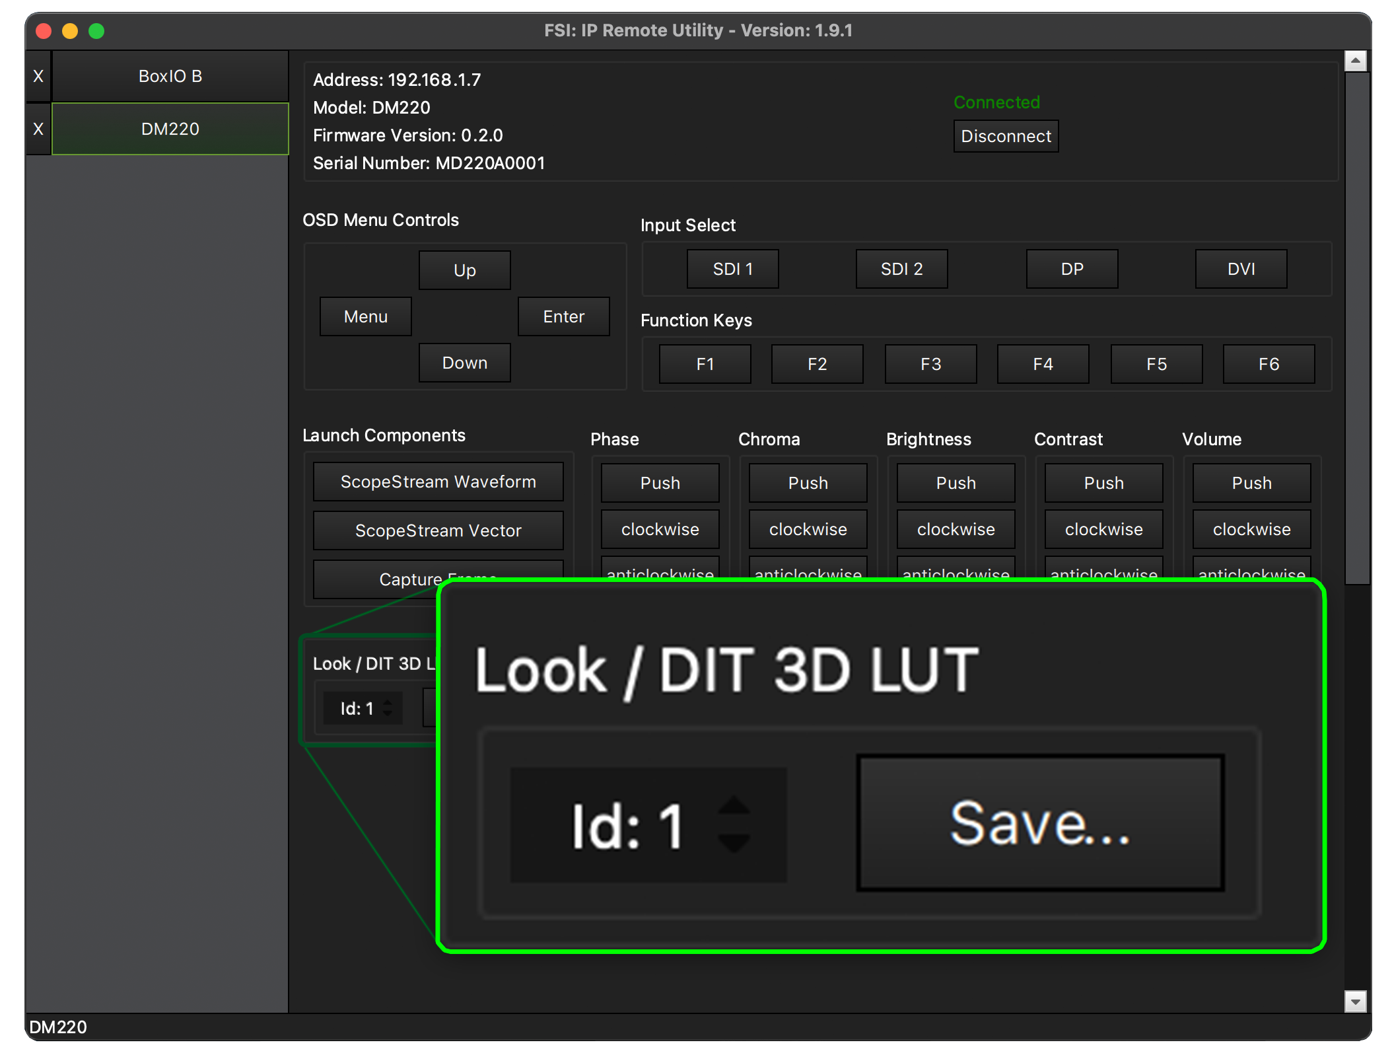1392x1057 pixels.
Task: Turn Volume clockwise
Action: (1251, 529)
